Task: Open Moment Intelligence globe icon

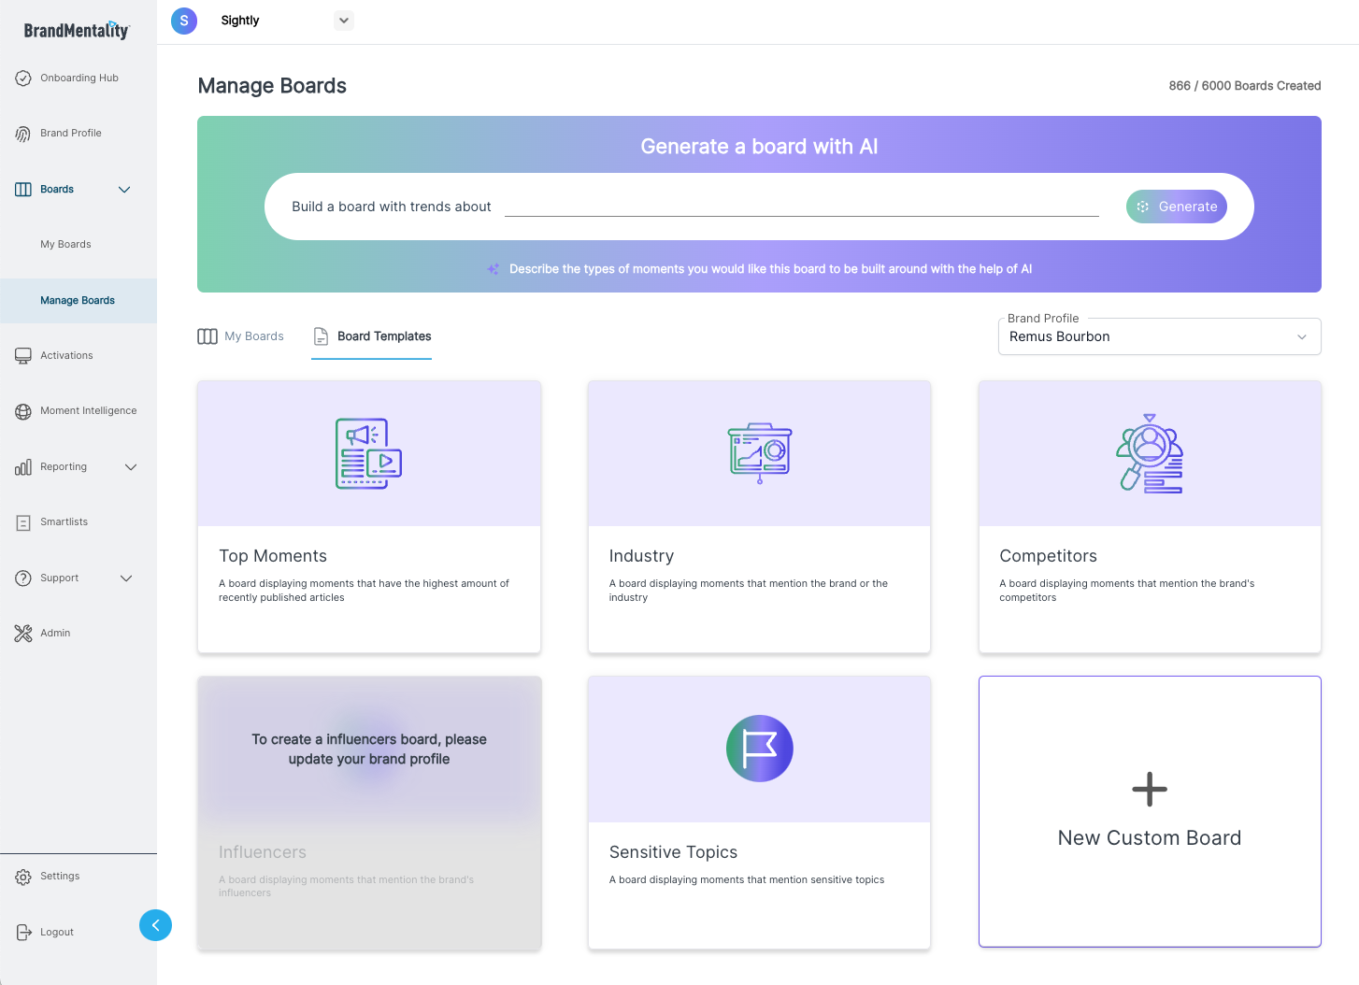Action: [x=23, y=411]
